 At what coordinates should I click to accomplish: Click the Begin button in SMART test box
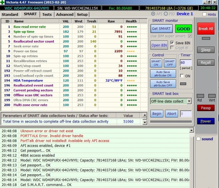pyautogui.click(x=157, y=113)
